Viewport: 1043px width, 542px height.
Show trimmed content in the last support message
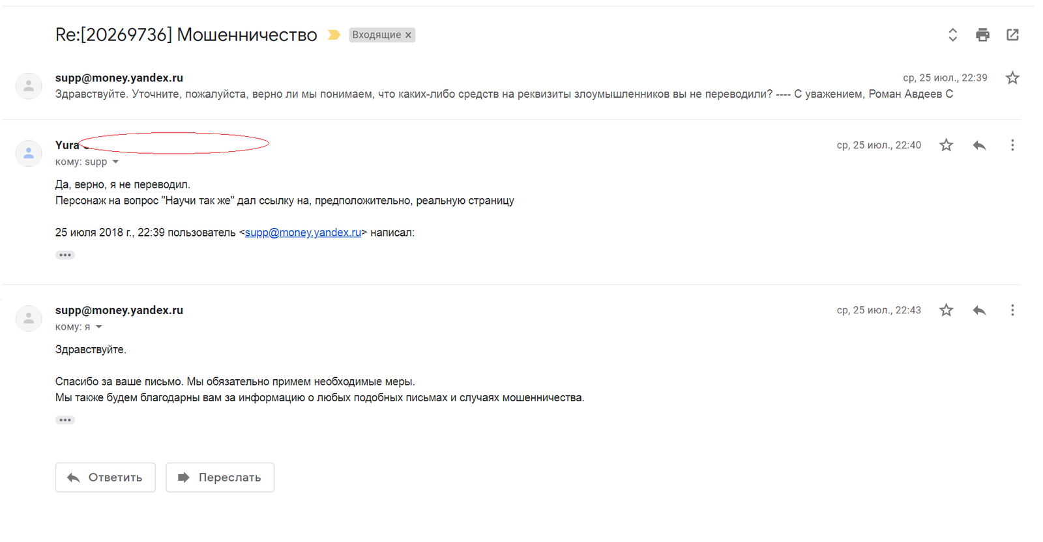(x=65, y=420)
